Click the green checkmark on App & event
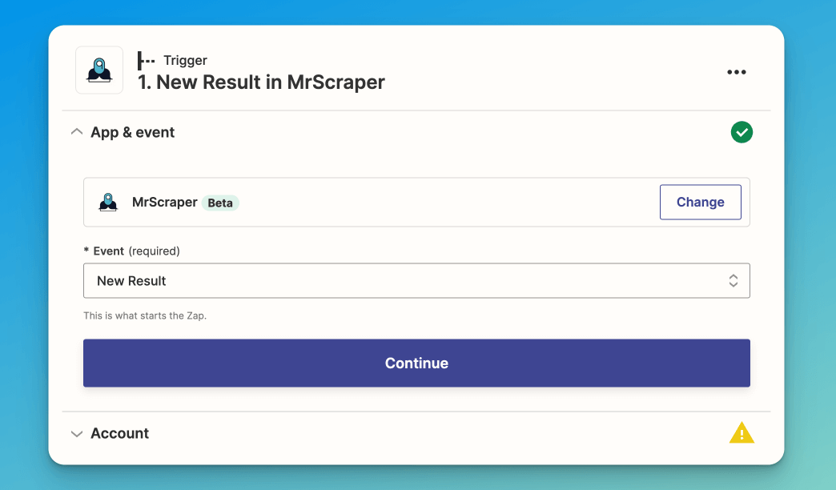Image resolution: width=836 pixels, height=490 pixels. (x=742, y=132)
